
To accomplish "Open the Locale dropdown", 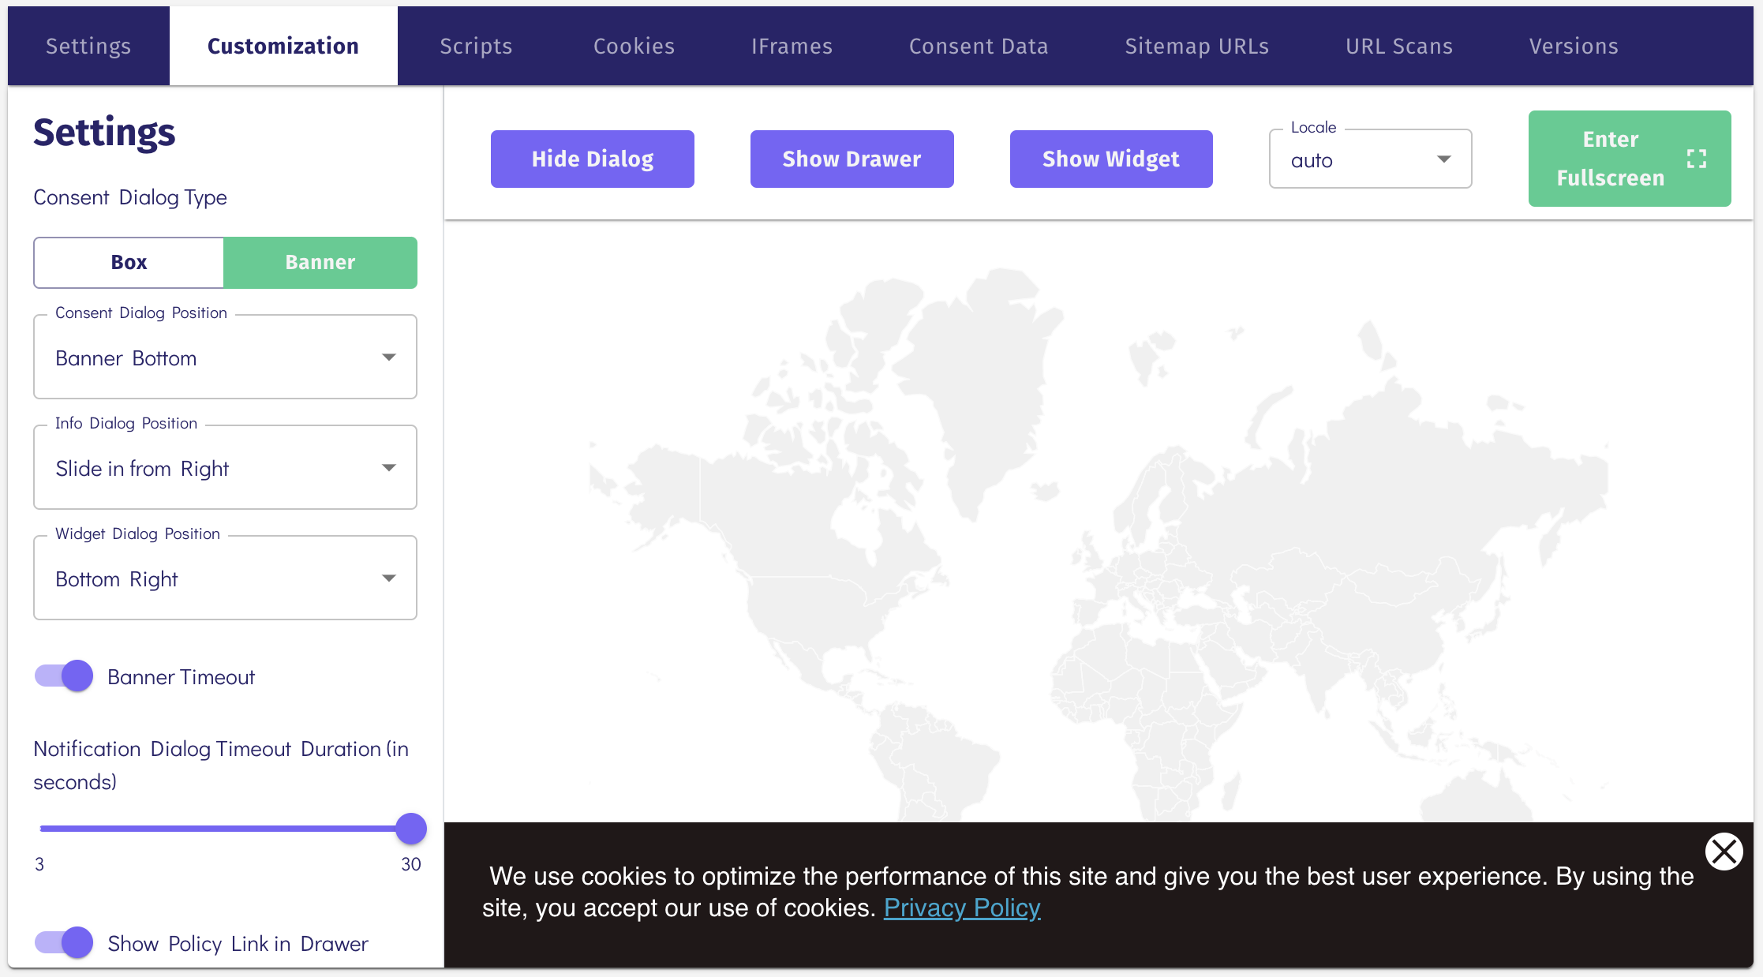I will point(1369,159).
